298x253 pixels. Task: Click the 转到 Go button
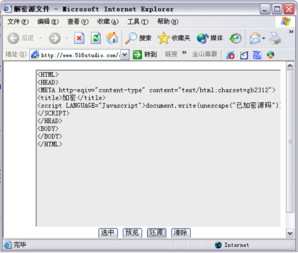pyautogui.click(x=145, y=54)
